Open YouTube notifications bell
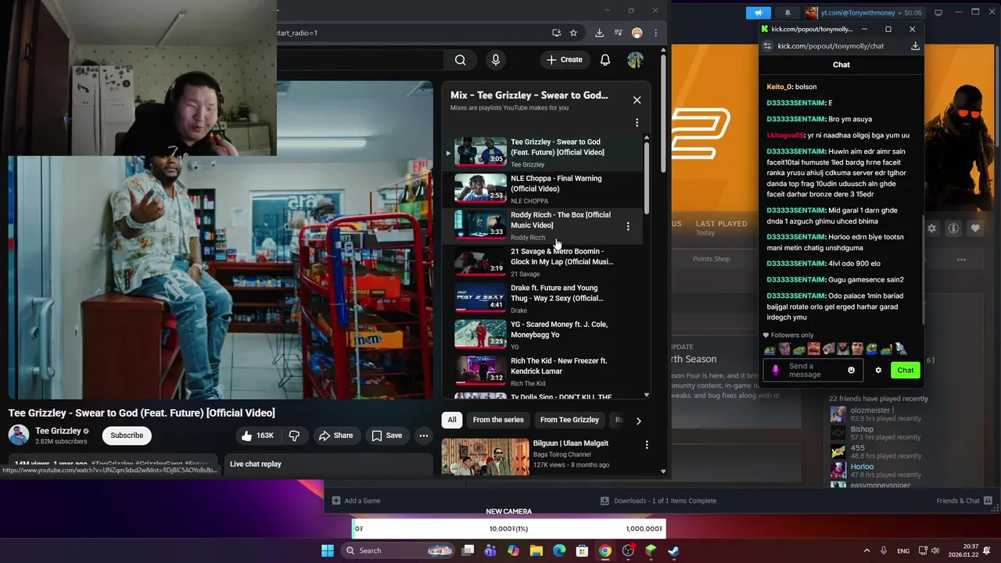1001x563 pixels. click(605, 59)
